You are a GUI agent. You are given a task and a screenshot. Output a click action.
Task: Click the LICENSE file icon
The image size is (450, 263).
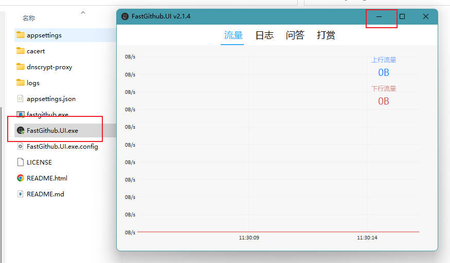tap(21, 163)
